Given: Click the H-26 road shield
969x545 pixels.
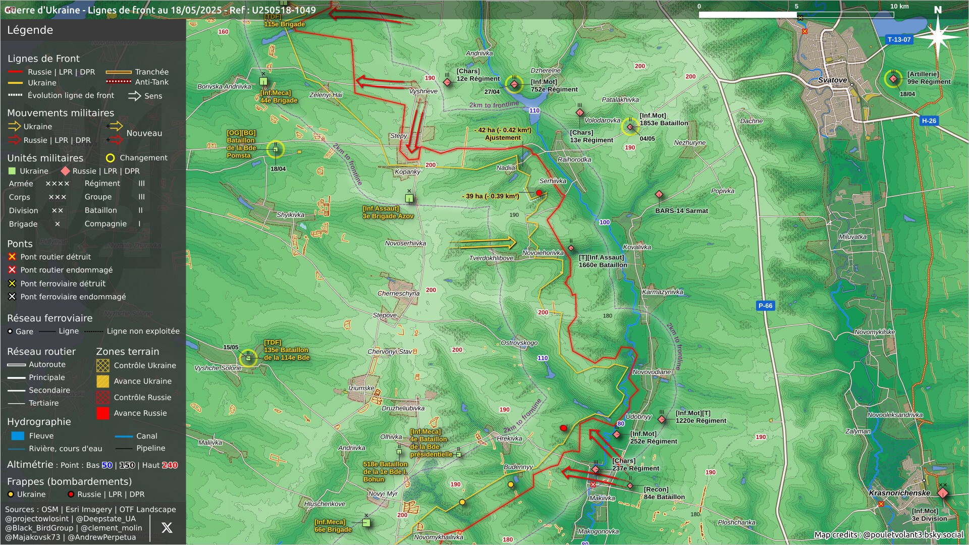Looking at the screenshot, I should (x=929, y=121).
